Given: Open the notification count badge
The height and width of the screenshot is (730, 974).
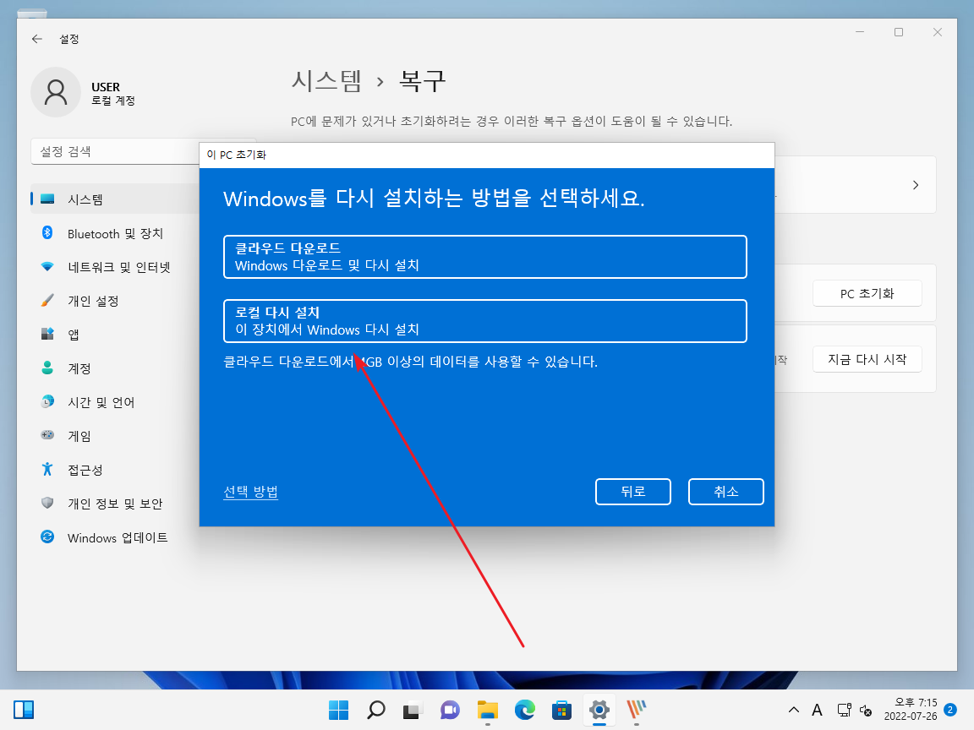Looking at the screenshot, I should [x=949, y=710].
